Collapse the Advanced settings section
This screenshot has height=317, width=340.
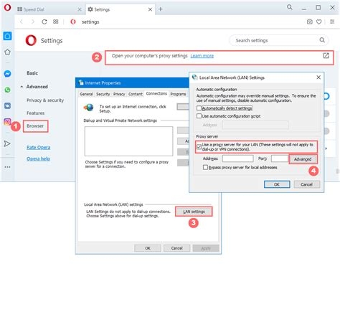pyautogui.click(x=22, y=87)
